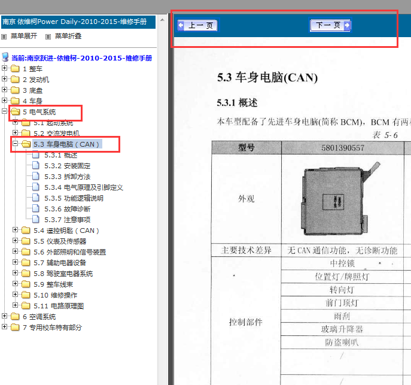Click folder icon of 5.5 仪表及传感器

(26, 241)
